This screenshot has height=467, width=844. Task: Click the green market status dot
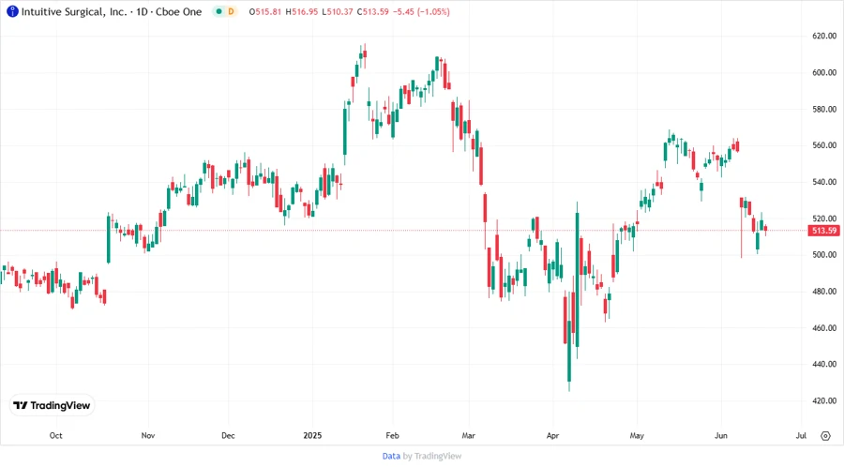[219, 12]
